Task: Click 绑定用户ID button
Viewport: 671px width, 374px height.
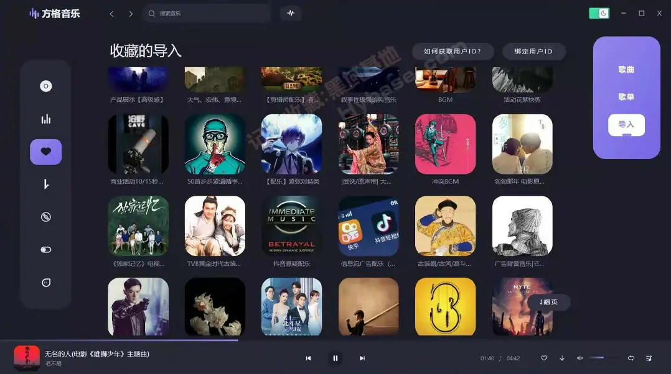Action: point(533,51)
